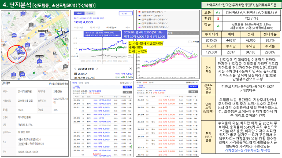Select the 매매/전세 chart tab
The height and width of the screenshot is (158, 282).
point(111,28)
